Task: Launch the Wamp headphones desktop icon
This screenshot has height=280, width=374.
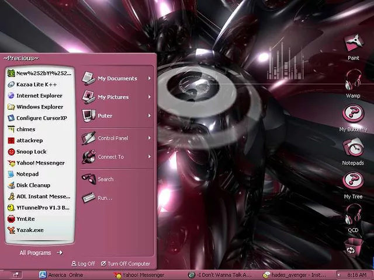Action: 353,80
